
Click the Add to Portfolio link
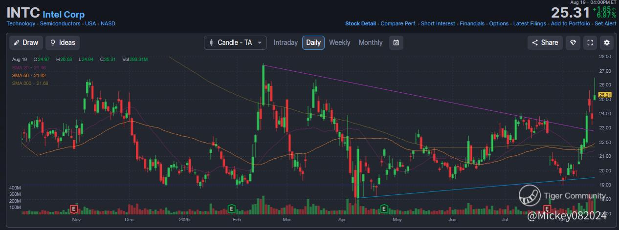click(570, 23)
